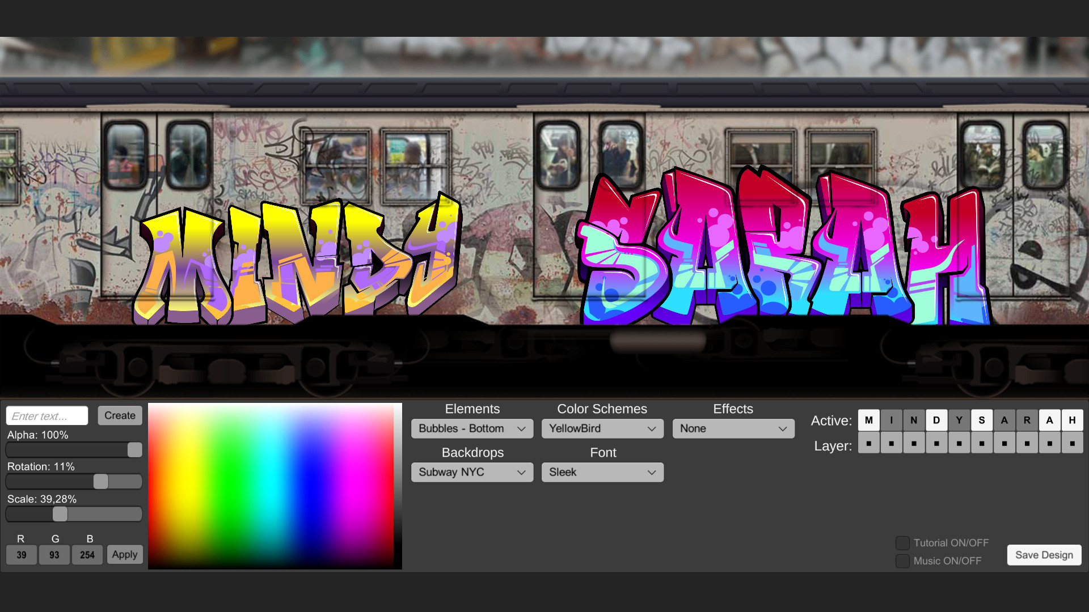Click the R value field showing 39

click(x=21, y=555)
